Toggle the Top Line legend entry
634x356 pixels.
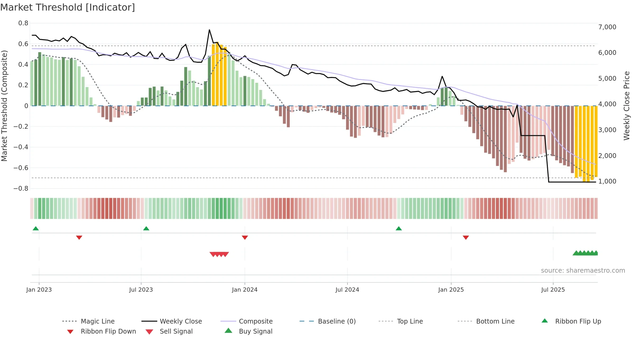click(x=400, y=321)
